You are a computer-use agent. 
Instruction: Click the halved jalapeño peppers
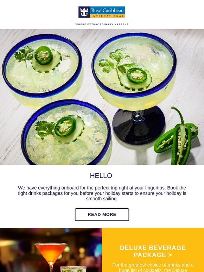coord(177,137)
